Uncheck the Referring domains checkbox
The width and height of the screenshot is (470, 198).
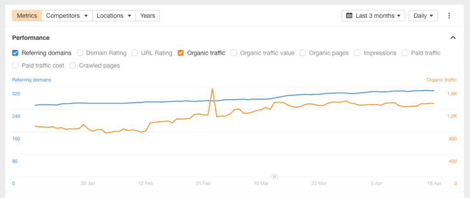[x=15, y=53]
